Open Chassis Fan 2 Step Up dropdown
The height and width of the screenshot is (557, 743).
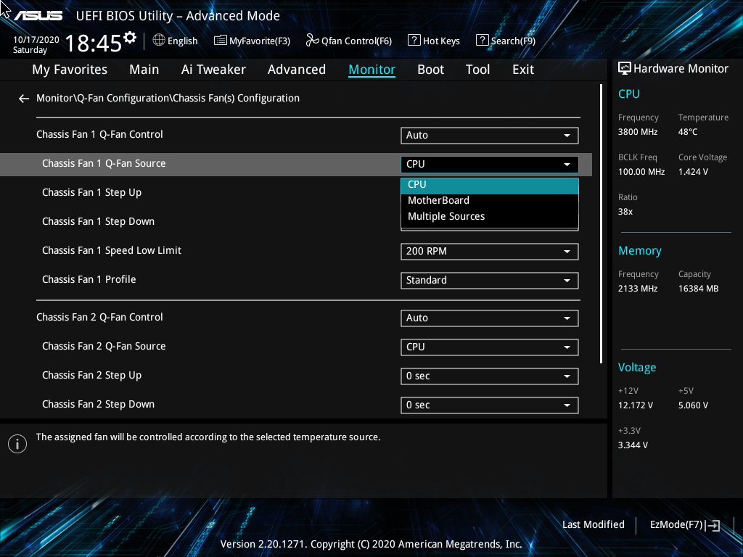[490, 376]
